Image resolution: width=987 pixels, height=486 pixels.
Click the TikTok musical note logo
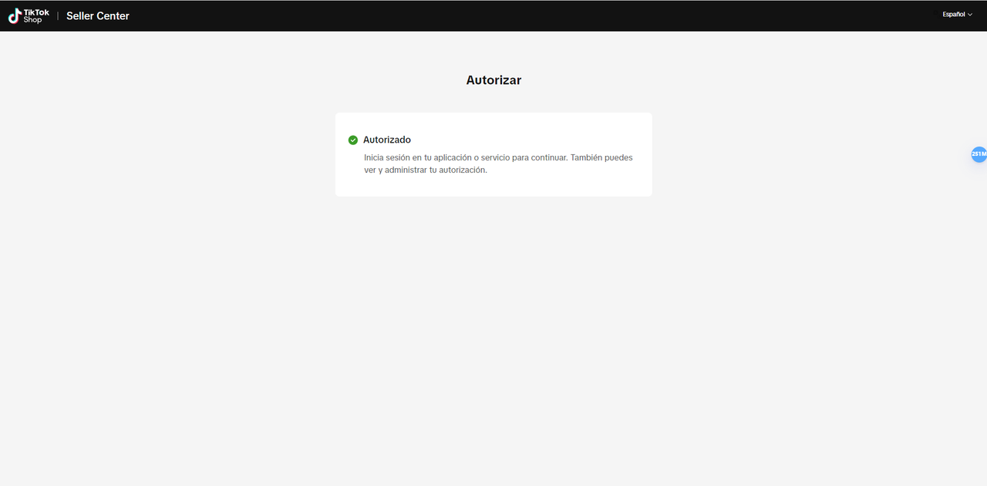coord(15,16)
